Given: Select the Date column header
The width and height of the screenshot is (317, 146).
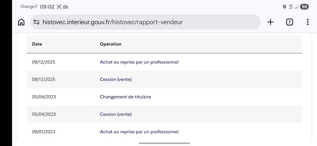Looking at the screenshot, I should (37, 44).
